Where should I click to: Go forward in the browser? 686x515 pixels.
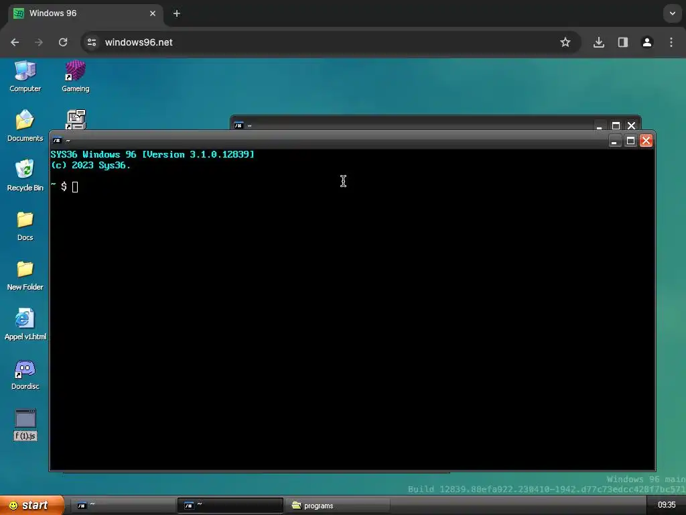point(39,42)
